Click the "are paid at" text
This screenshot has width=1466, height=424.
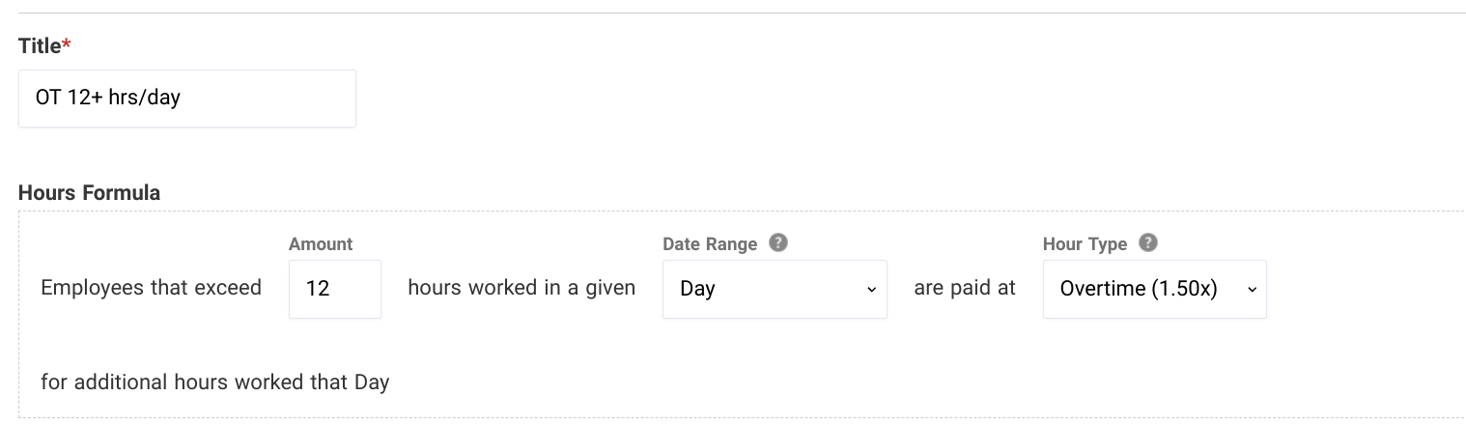[x=965, y=288]
